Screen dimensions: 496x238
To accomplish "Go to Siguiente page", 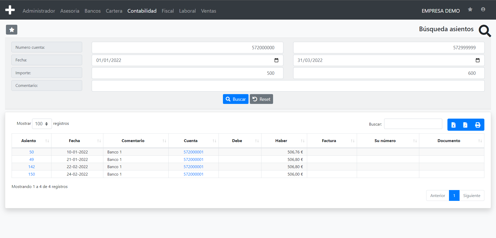I will pyautogui.click(x=472, y=195).
